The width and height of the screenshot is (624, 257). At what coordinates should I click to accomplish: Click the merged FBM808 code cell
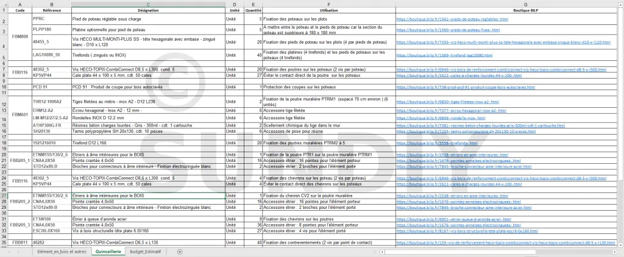point(19,37)
